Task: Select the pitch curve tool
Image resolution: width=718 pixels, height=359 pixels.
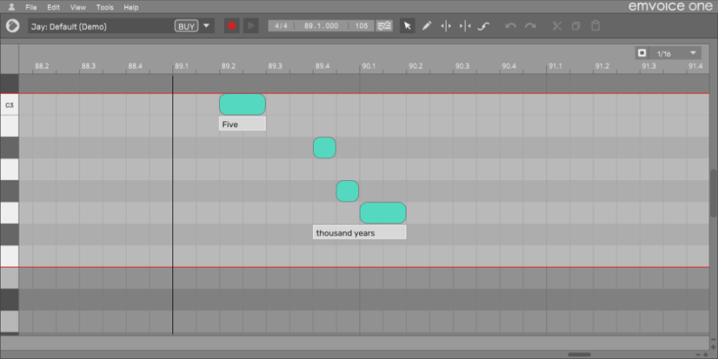Action: tap(483, 26)
